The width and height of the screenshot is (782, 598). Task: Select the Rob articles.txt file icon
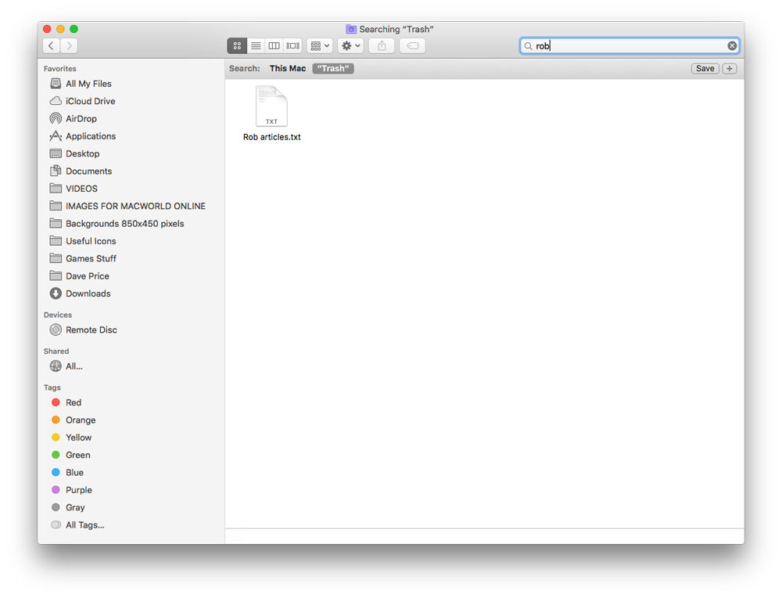(272, 106)
